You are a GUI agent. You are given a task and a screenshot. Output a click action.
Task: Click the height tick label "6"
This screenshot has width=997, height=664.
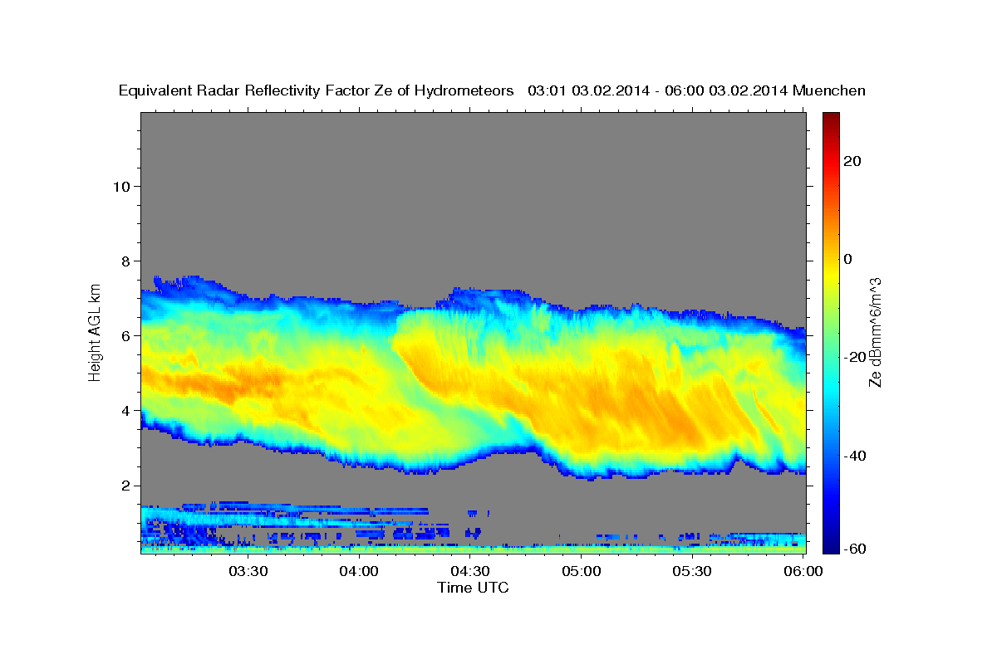[125, 335]
